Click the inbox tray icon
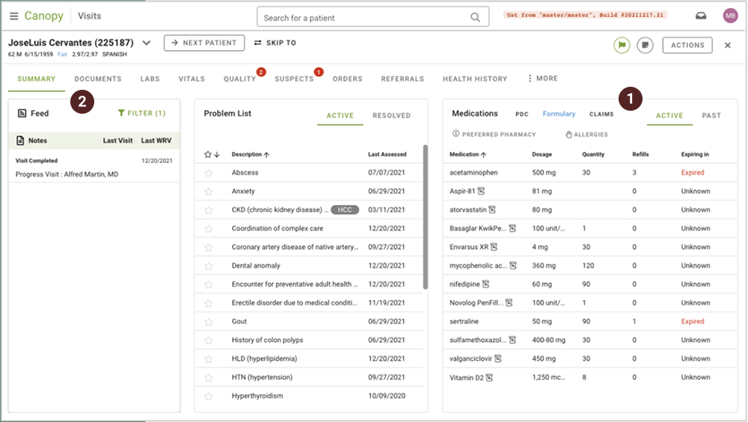This screenshot has height=422, width=748. pos(701,16)
